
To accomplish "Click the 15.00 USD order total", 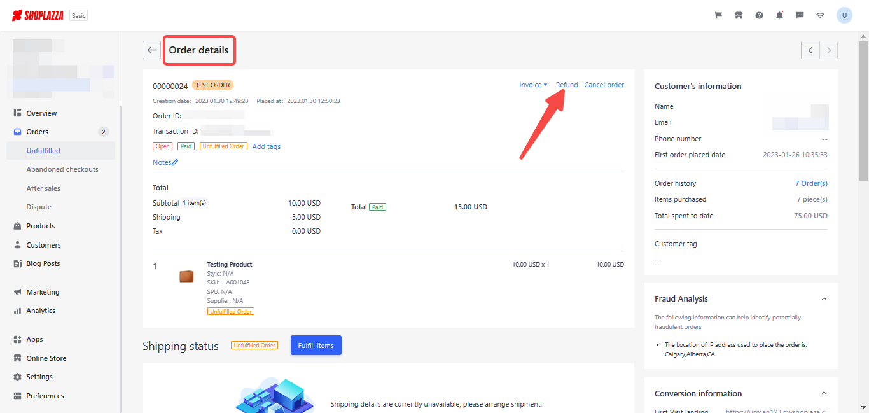I will pos(471,207).
